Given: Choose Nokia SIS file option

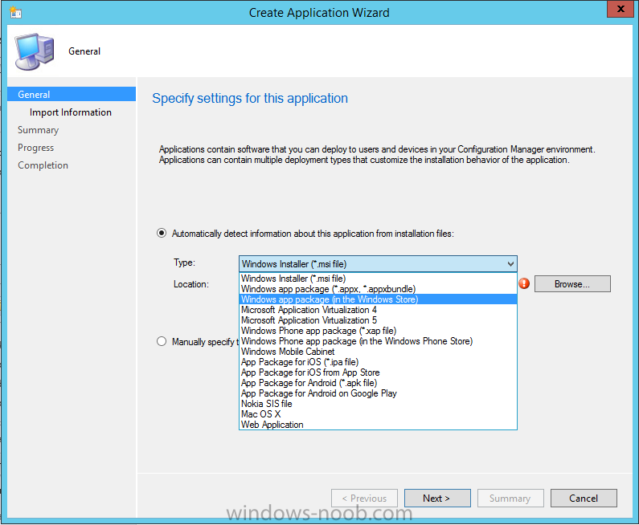Looking at the screenshot, I should click(378, 404).
